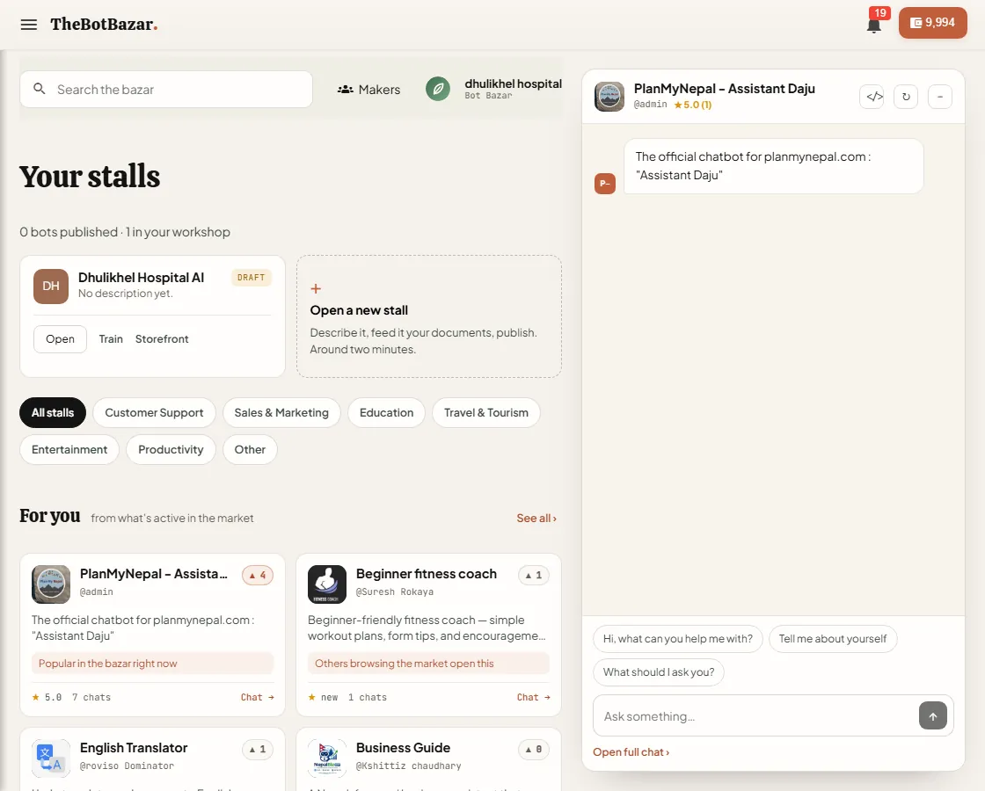The width and height of the screenshot is (985, 791).
Task: Open the hamburger navigation menu
Action: click(29, 25)
